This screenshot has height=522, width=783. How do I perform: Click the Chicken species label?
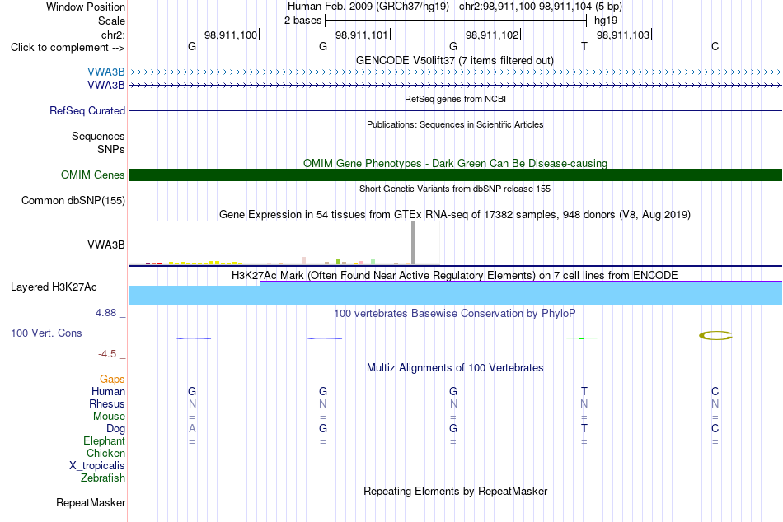pyautogui.click(x=105, y=453)
